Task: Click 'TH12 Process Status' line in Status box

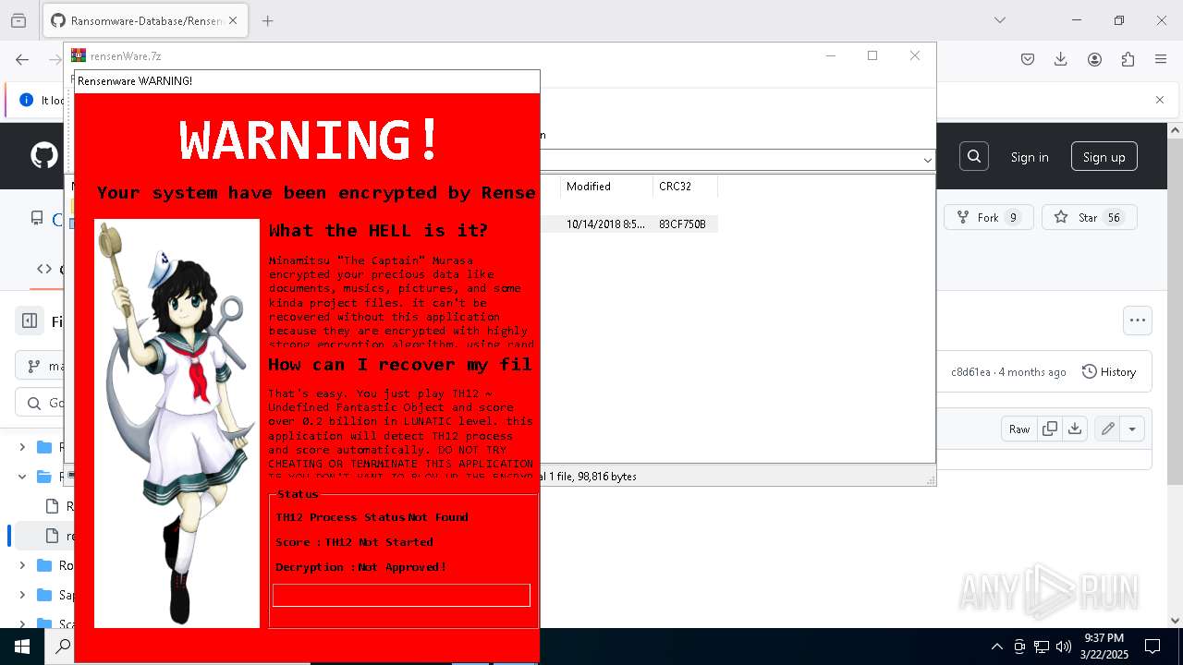Action: [372, 517]
